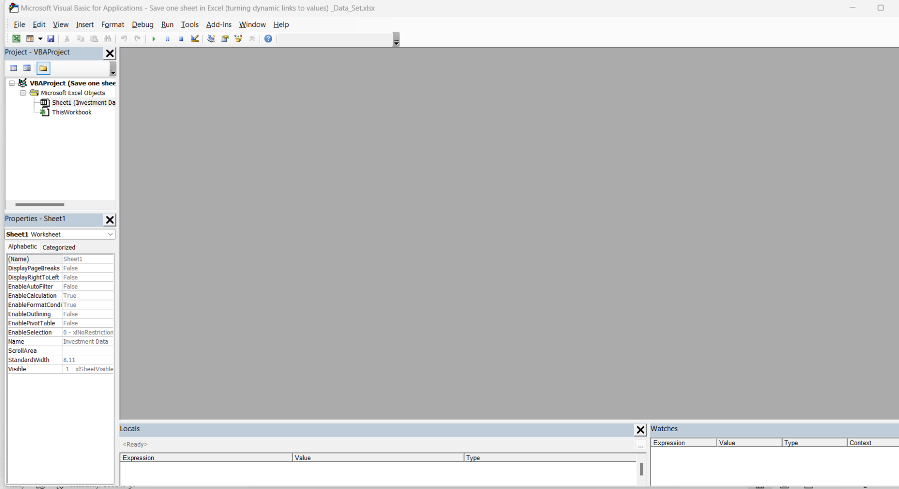This screenshot has height=489, width=899.
Task: Collapse the VBAProject tree node
Action: click(x=12, y=83)
